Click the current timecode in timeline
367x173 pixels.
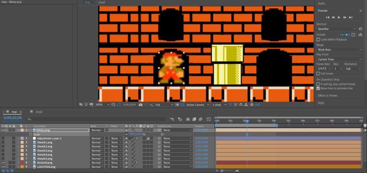point(13,118)
